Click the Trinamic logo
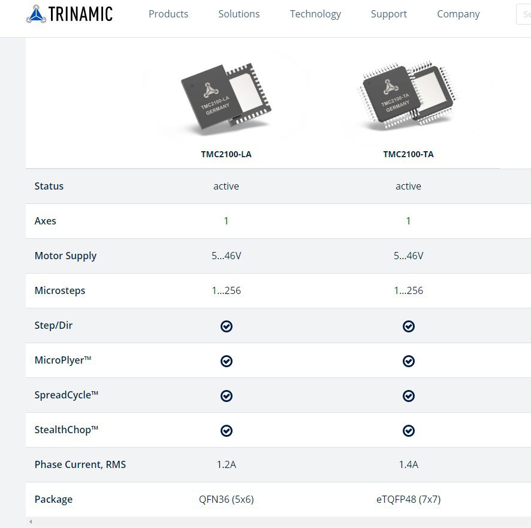The width and height of the screenshot is (531, 528). point(70,14)
